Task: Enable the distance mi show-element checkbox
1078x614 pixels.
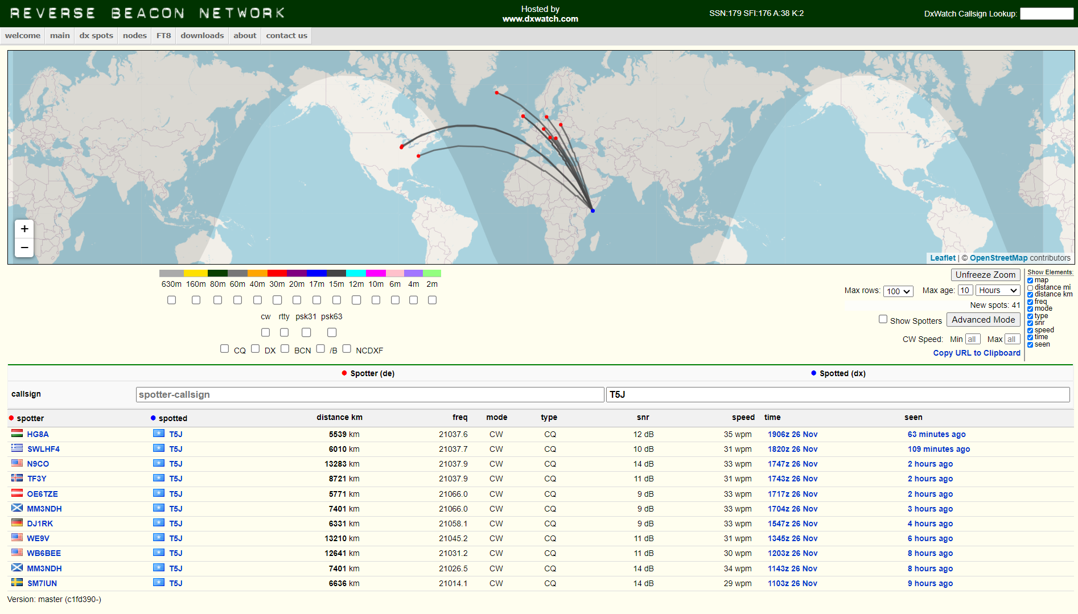Action: click(1030, 287)
